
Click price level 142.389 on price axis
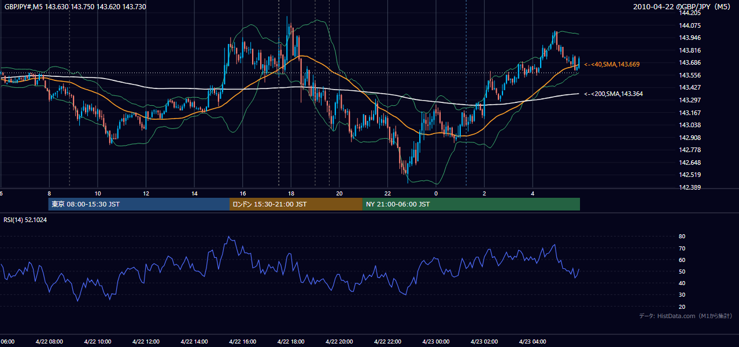tap(690, 187)
